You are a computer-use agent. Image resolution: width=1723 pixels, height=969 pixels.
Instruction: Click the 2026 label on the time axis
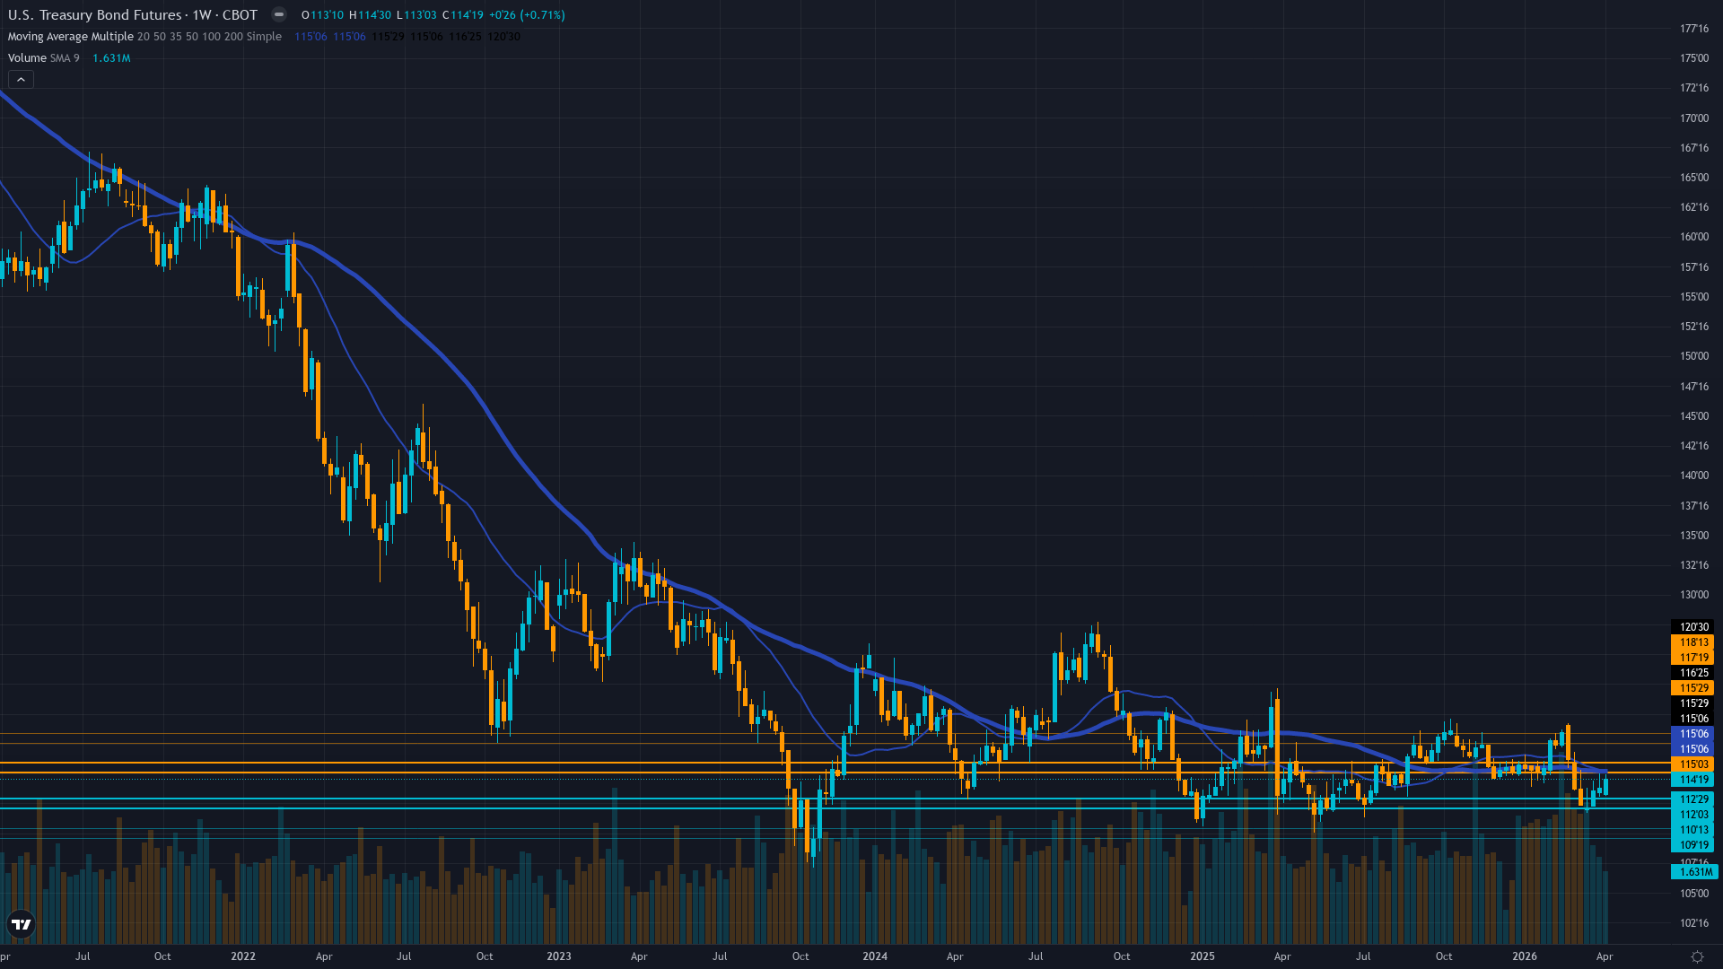tap(1525, 956)
